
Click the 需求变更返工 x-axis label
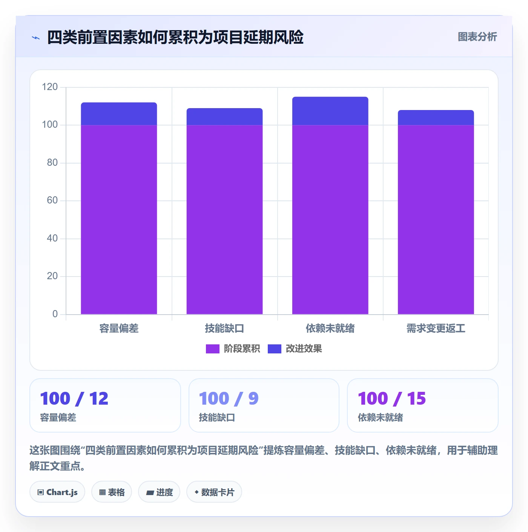click(x=436, y=329)
